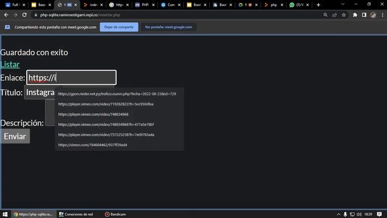
Task: Open the Extensions puzzle icon
Action: click(355, 15)
